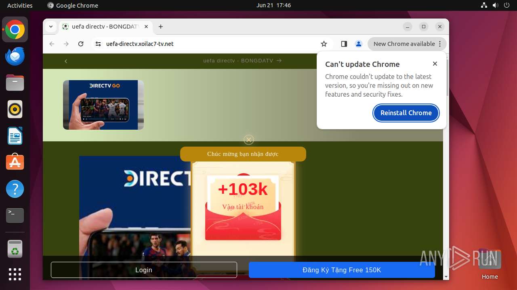Open the power icon in top bar
This screenshot has height=290, width=517.
507,5
